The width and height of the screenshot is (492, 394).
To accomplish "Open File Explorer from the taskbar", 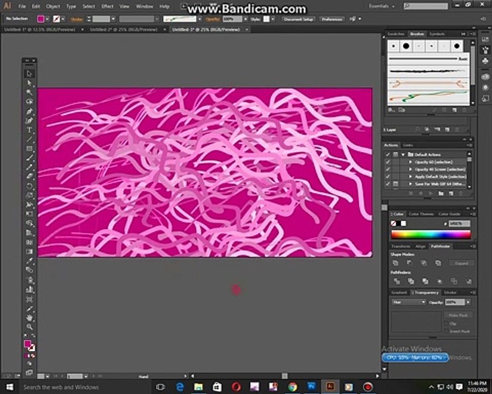I will (x=198, y=387).
